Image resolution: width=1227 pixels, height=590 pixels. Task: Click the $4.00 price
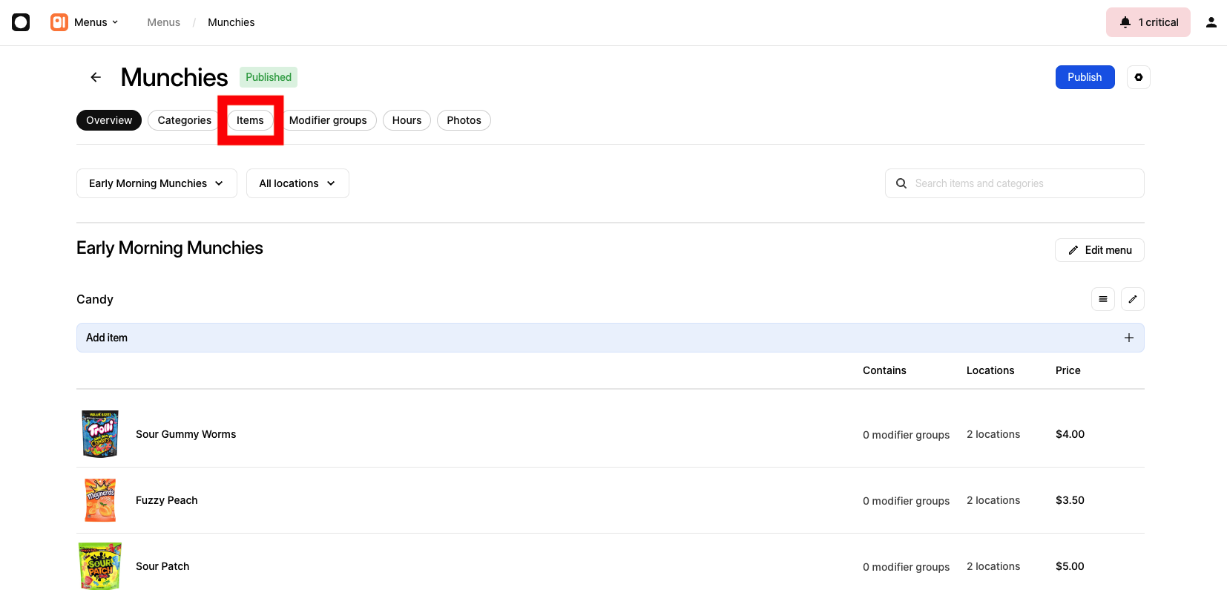(1070, 434)
